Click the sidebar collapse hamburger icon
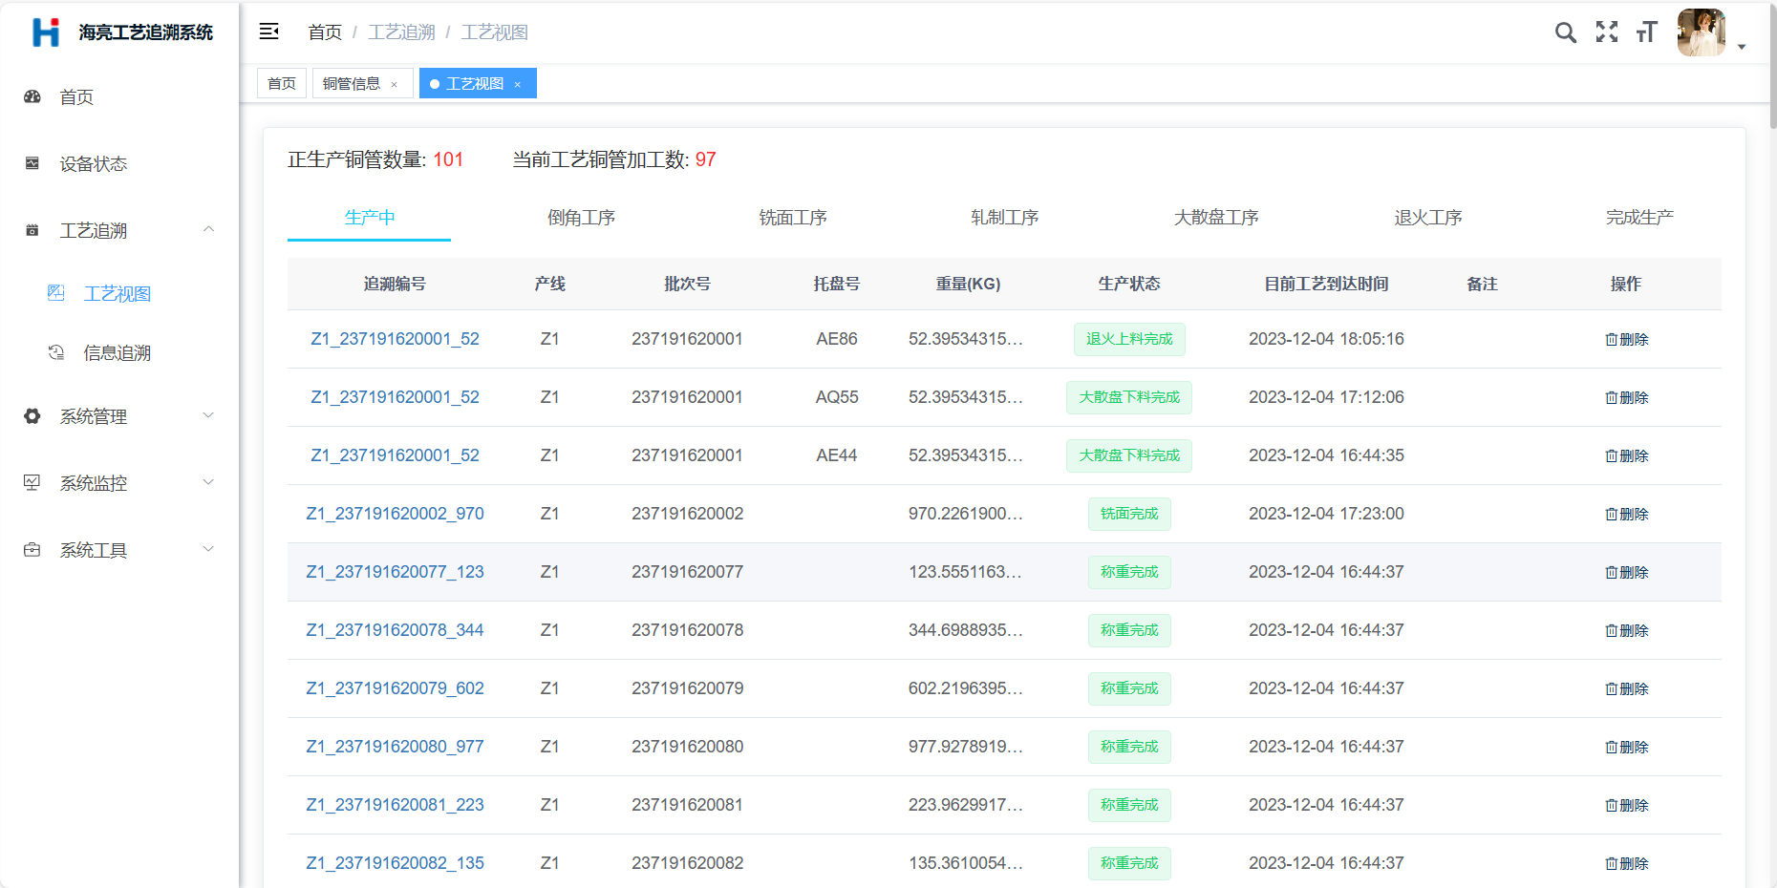This screenshot has height=888, width=1777. pyautogui.click(x=269, y=32)
